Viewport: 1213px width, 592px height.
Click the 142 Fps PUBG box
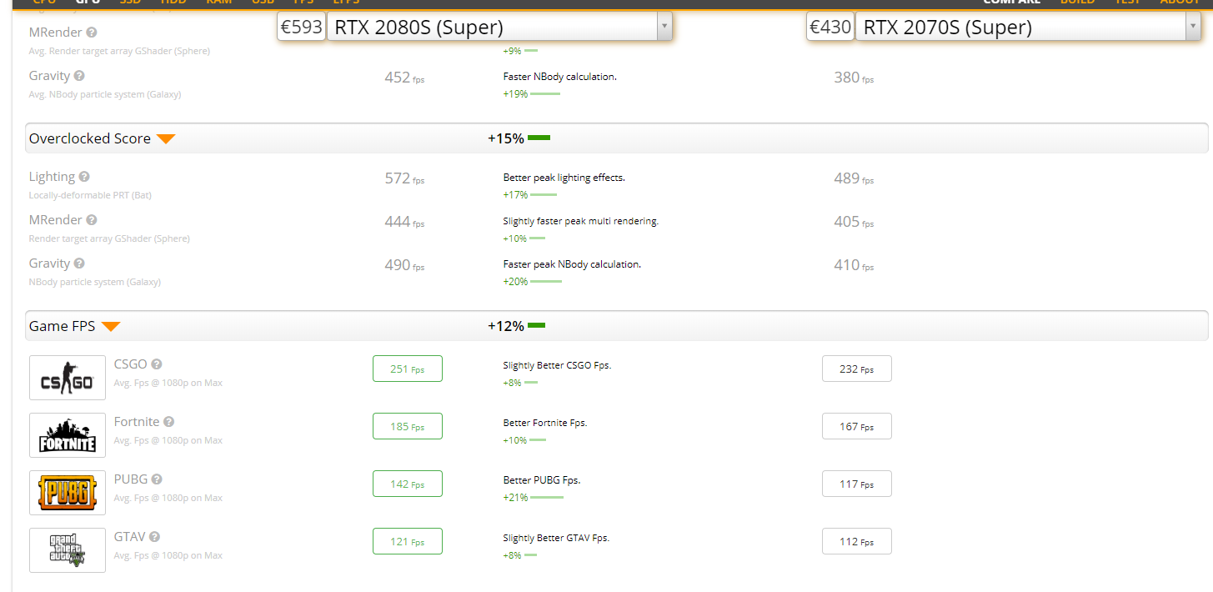pyautogui.click(x=408, y=484)
